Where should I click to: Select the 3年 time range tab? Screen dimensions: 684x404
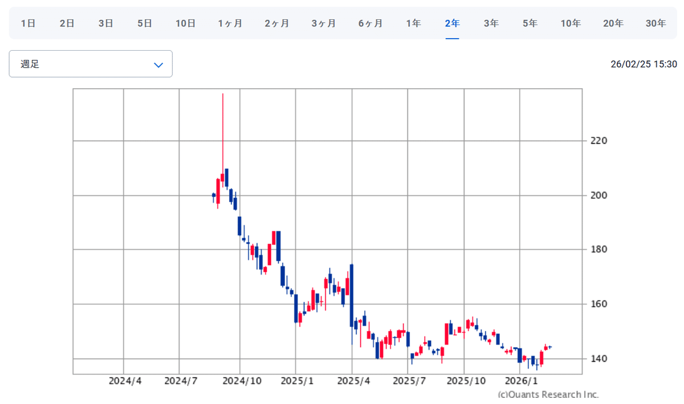[x=491, y=23]
